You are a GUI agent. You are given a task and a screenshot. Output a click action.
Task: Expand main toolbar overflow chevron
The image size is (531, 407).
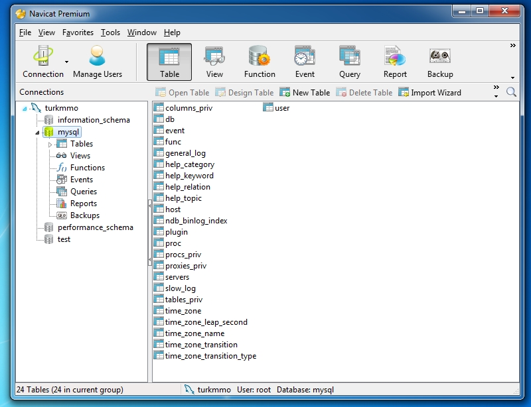click(512, 45)
